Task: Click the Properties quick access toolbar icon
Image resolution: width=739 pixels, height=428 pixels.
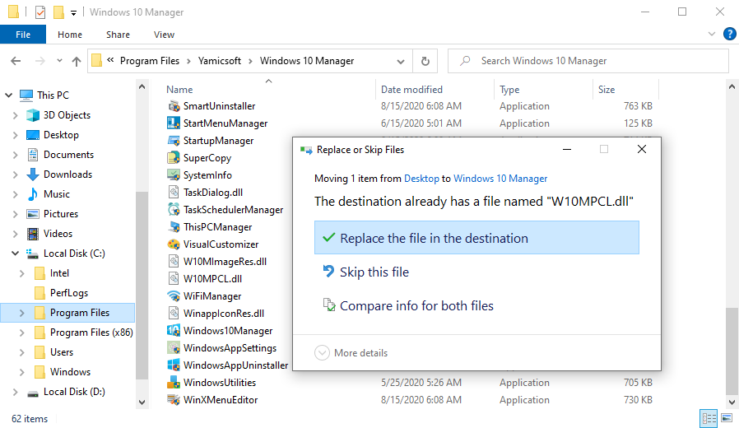Action: pos(40,12)
